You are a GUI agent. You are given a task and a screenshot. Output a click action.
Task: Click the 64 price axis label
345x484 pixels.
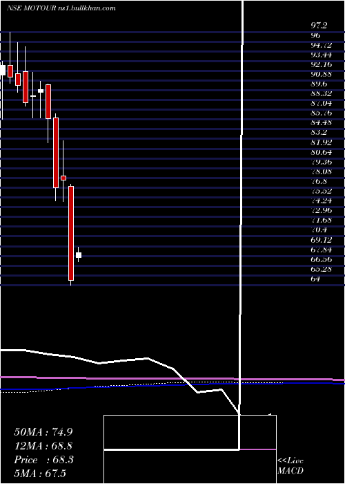[x=315, y=279]
